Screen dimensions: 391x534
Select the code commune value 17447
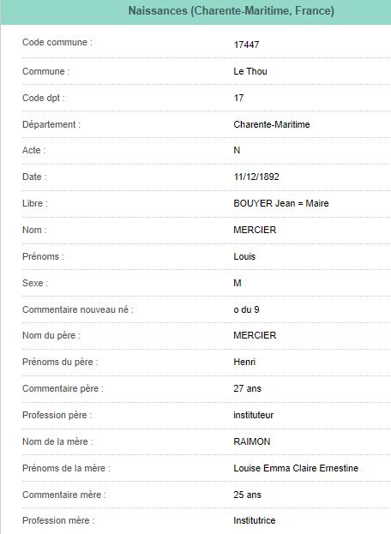tap(246, 45)
